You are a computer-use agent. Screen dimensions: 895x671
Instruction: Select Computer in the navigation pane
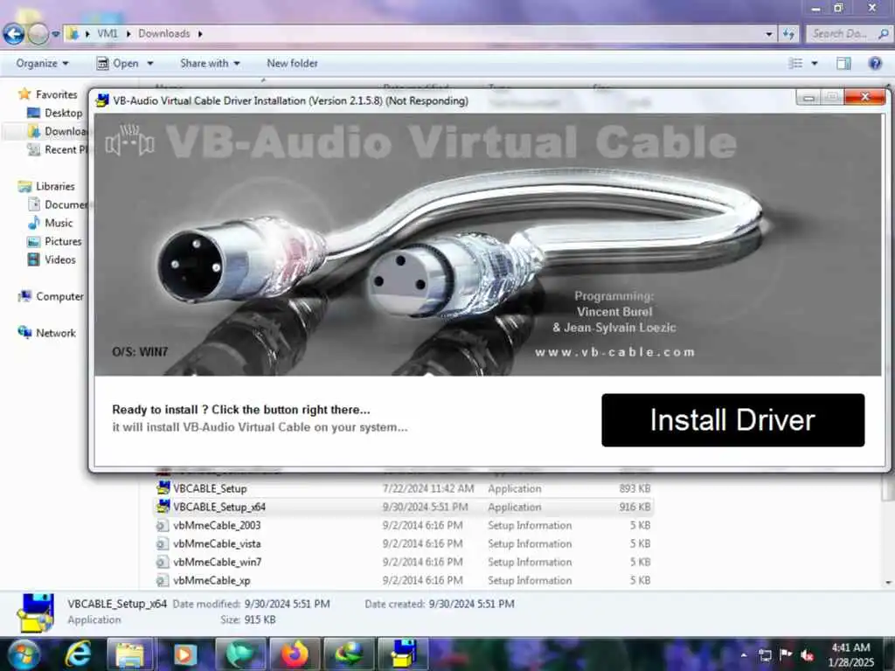pos(51,296)
